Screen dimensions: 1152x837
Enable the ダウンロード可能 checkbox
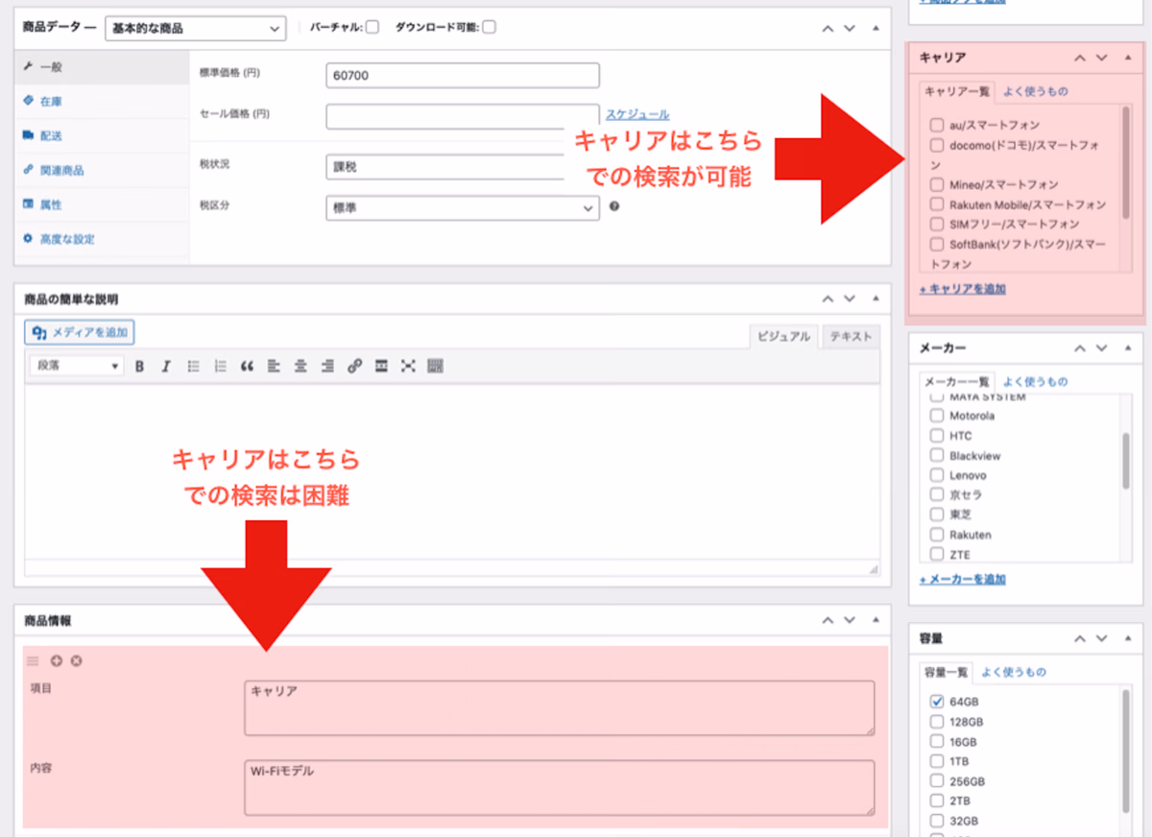pyautogui.click(x=490, y=28)
